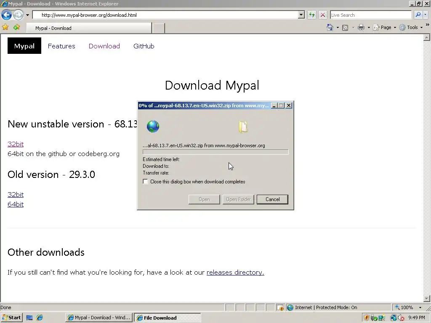Click the old version 32bit link
The width and height of the screenshot is (431, 323).
[16, 194]
